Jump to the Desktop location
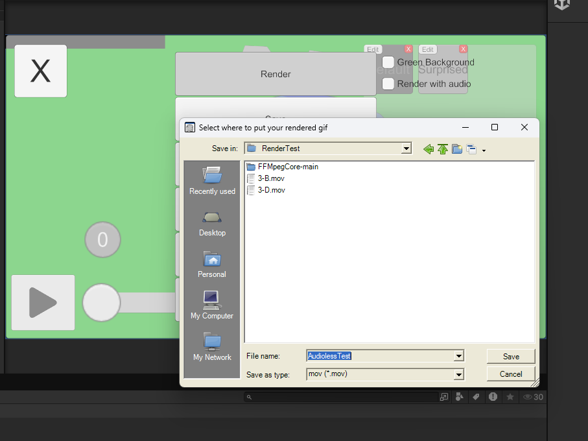This screenshot has height=441, width=588. point(212,224)
